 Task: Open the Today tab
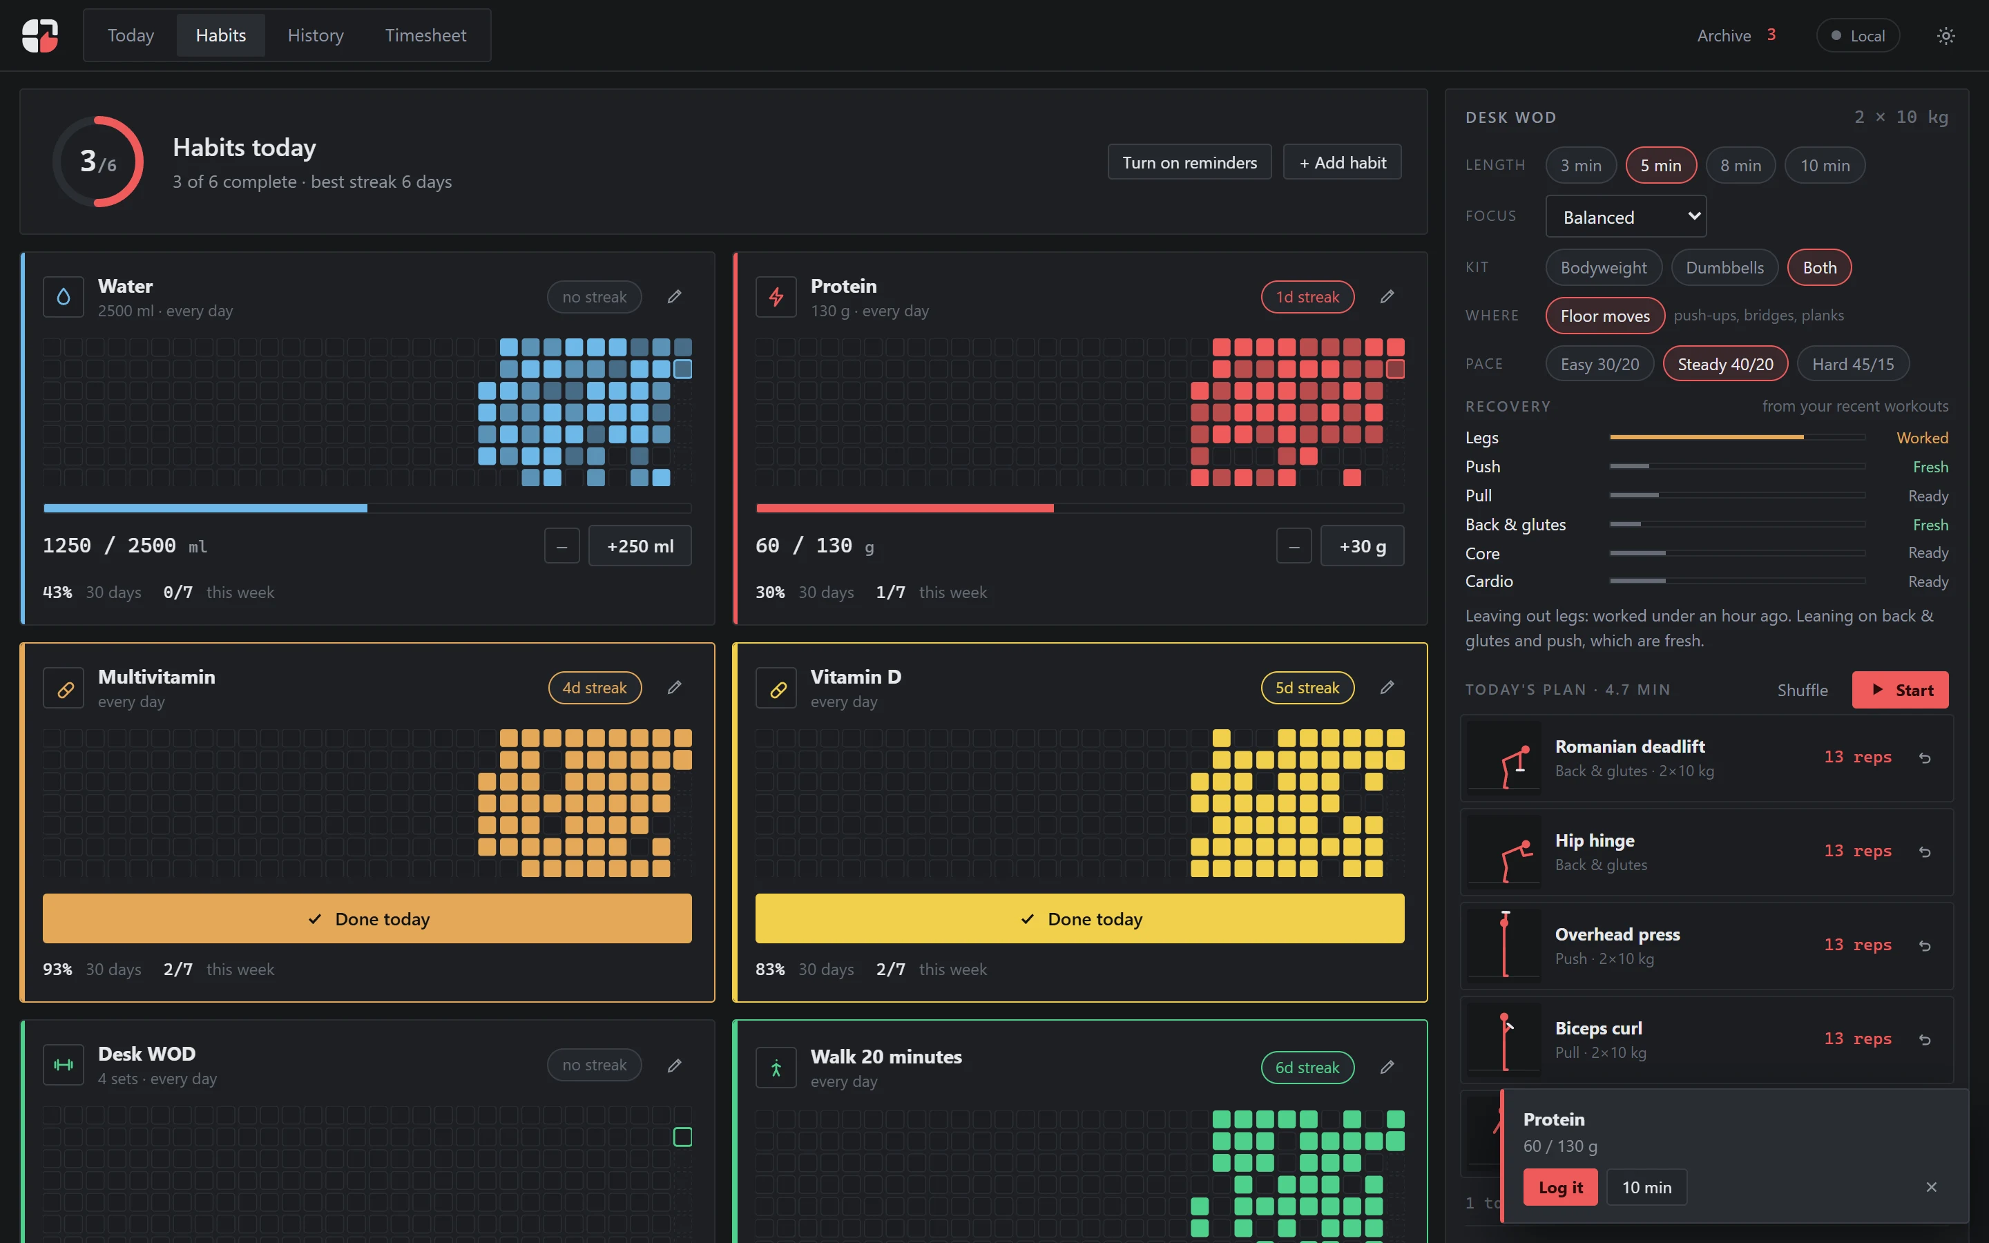[x=131, y=35]
